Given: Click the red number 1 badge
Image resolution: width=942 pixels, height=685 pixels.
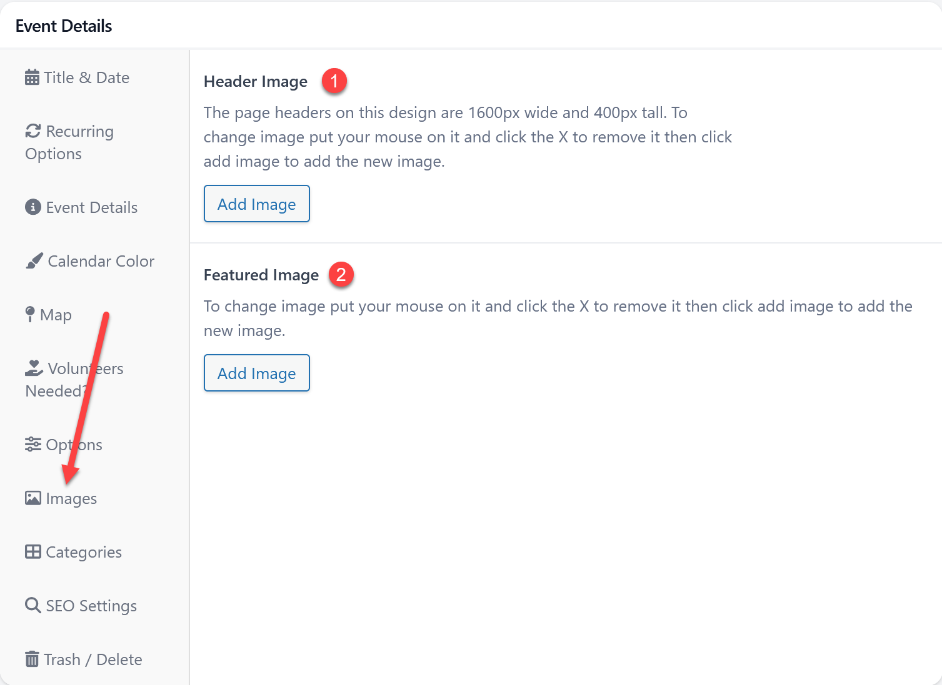Looking at the screenshot, I should (x=334, y=81).
